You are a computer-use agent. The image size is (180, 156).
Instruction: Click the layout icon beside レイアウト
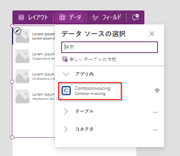pyautogui.click(x=21, y=17)
